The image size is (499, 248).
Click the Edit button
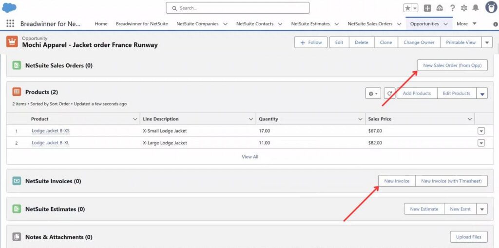pyautogui.click(x=339, y=42)
